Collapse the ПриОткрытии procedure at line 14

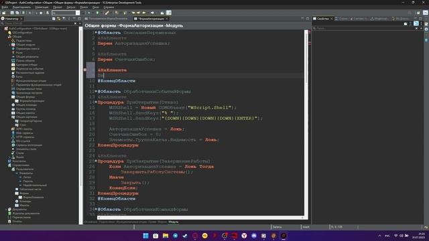coord(96,102)
